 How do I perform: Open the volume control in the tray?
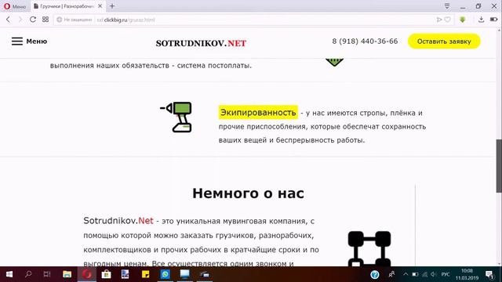pyautogui.click(x=434, y=274)
